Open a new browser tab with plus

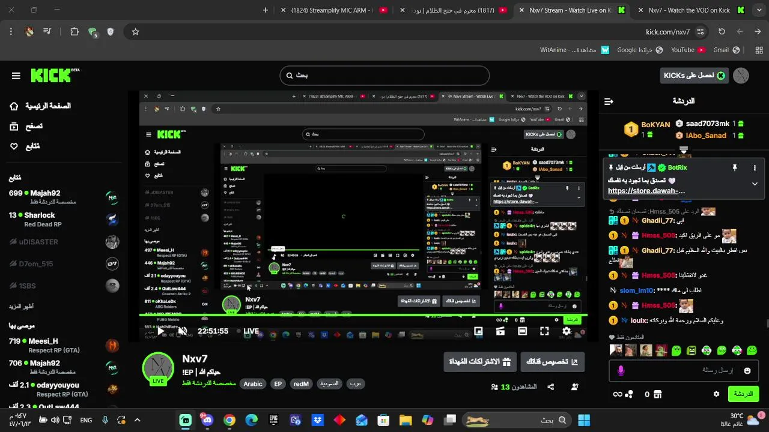click(x=266, y=10)
